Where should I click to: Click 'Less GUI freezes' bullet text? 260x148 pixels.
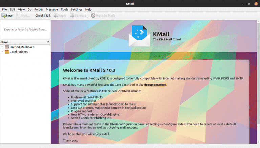[x=109, y=108]
